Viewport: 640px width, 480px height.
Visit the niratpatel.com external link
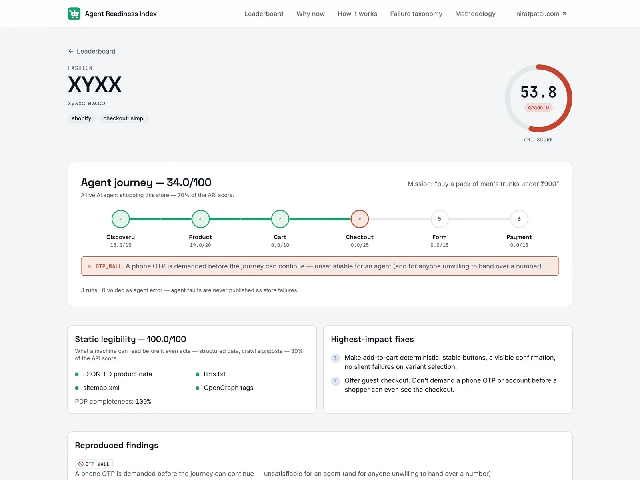(541, 14)
